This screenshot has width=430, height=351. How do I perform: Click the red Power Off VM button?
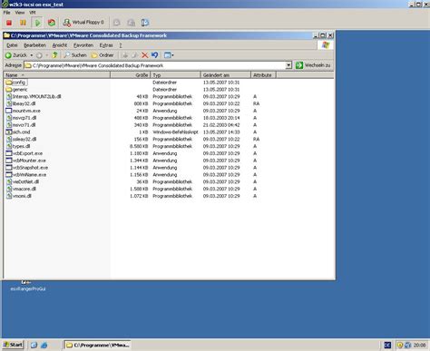(x=9, y=23)
